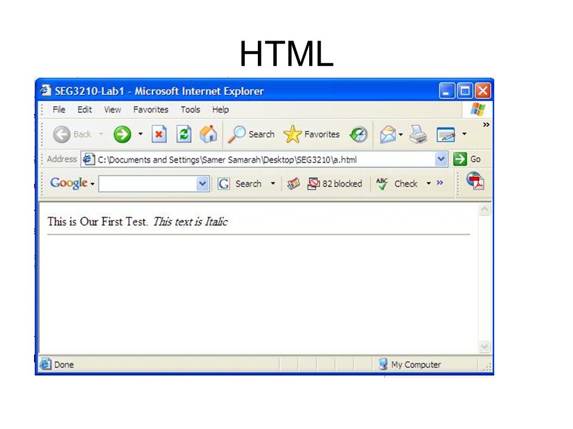Click the Print icon
The height and width of the screenshot is (429, 573).
pyautogui.click(x=418, y=134)
